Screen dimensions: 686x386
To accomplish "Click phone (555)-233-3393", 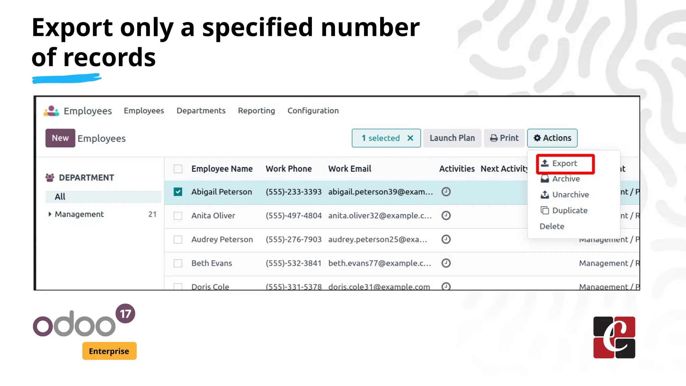I will pyautogui.click(x=294, y=192).
